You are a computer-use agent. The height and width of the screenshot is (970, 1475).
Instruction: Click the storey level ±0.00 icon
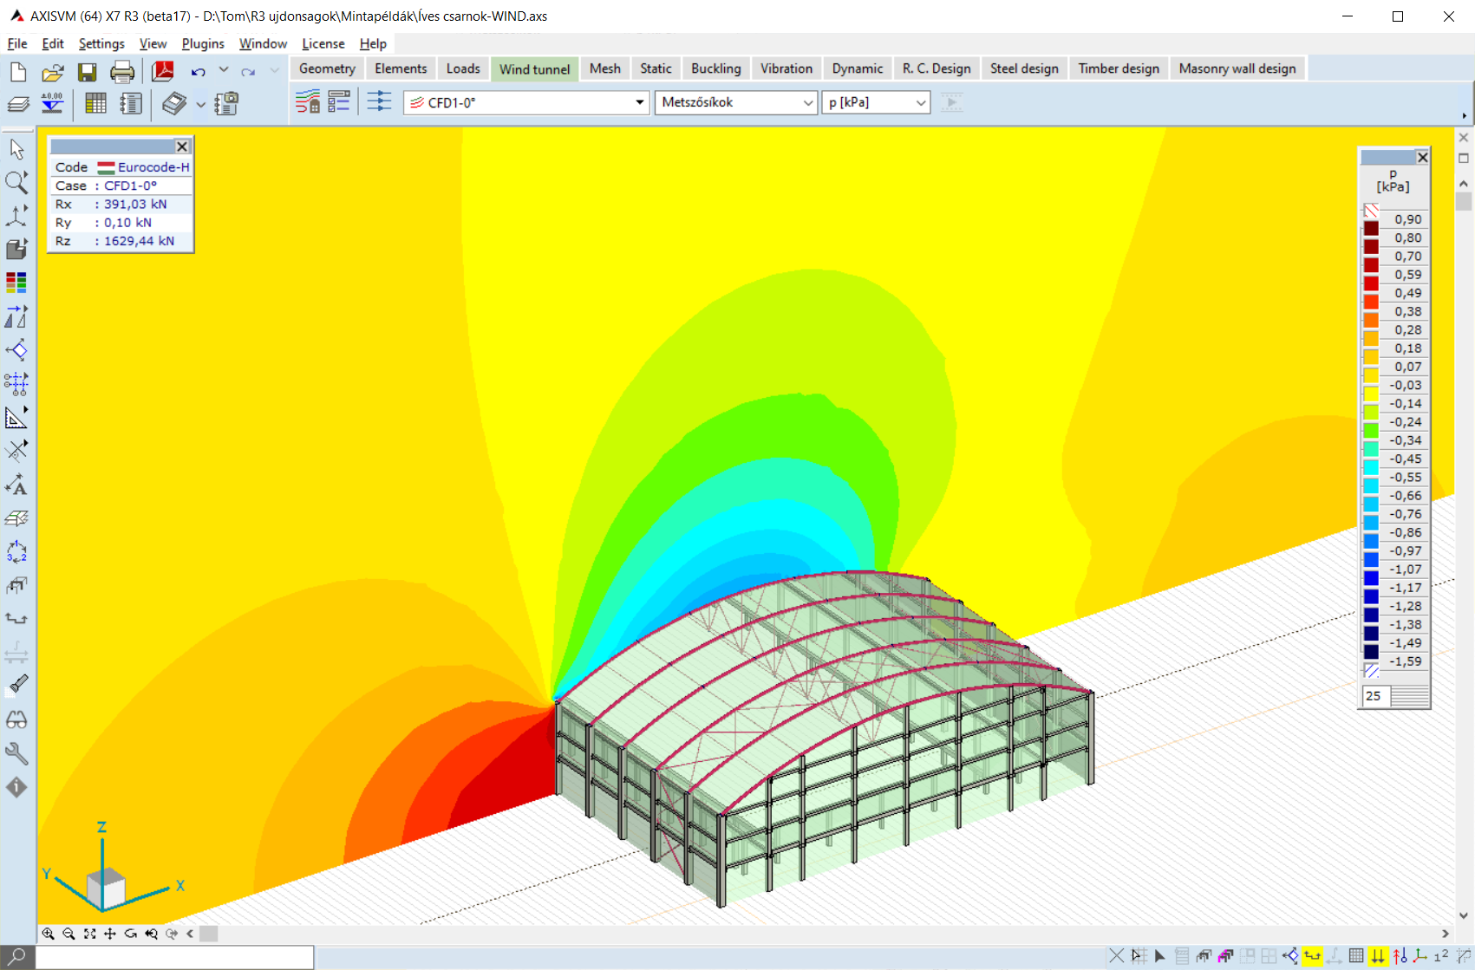coord(52,104)
